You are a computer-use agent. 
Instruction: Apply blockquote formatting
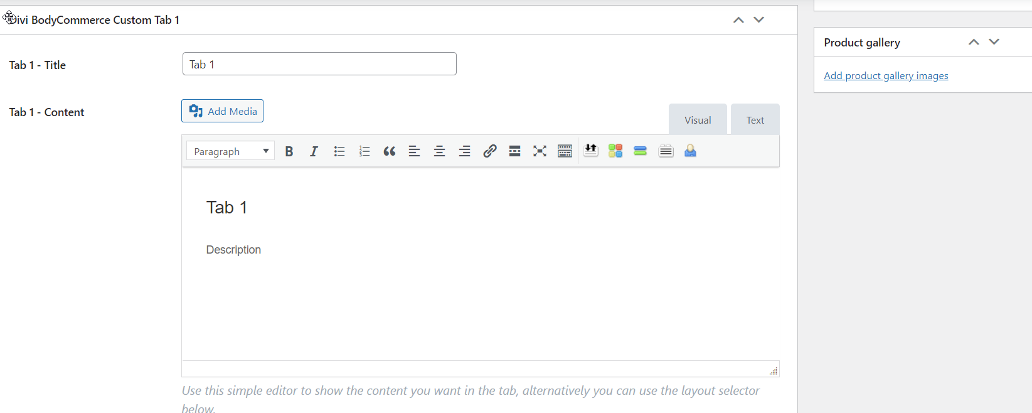click(x=390, y=151)
